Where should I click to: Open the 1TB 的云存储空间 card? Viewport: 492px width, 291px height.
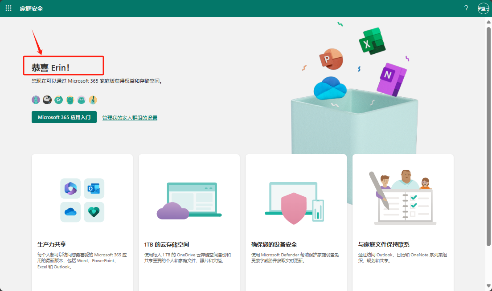(189, 222)
